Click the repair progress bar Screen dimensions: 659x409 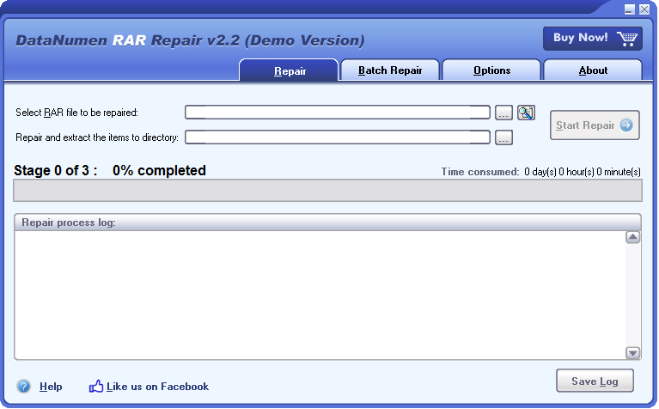(328, 191)
